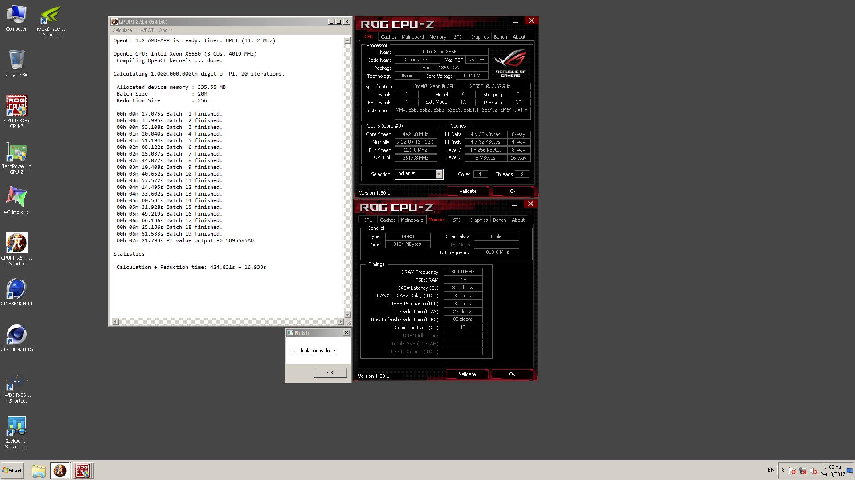Minimize the bottom CPU-Z window
This screenshot has height=480, width=855.
(514, 204)
